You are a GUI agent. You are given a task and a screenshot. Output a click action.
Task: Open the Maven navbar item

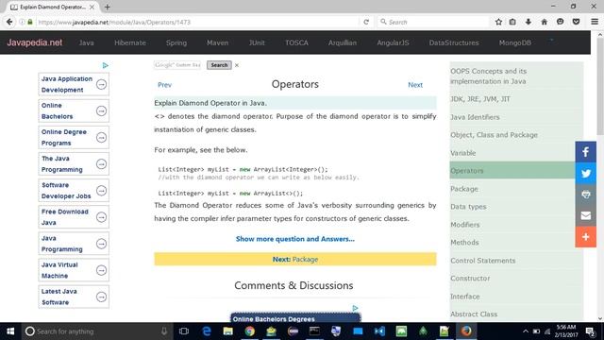point(218,42)
